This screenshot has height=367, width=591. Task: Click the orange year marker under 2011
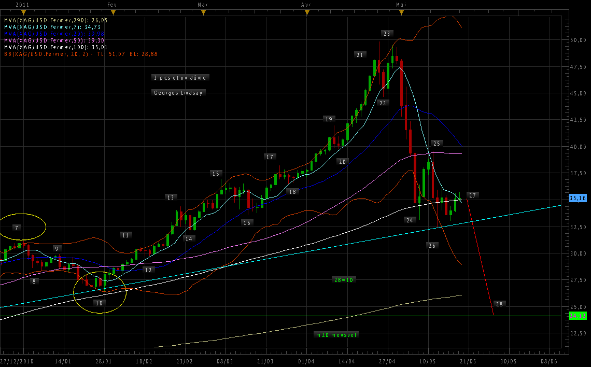click(x=23, y=12)
